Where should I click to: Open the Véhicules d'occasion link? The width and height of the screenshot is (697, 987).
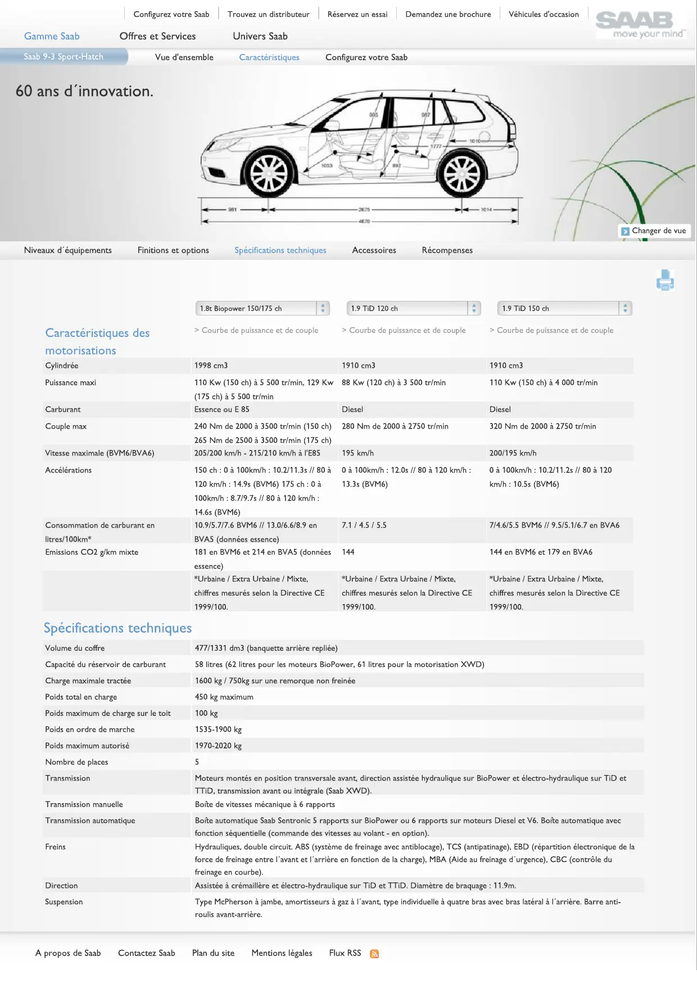pos(544,14)
